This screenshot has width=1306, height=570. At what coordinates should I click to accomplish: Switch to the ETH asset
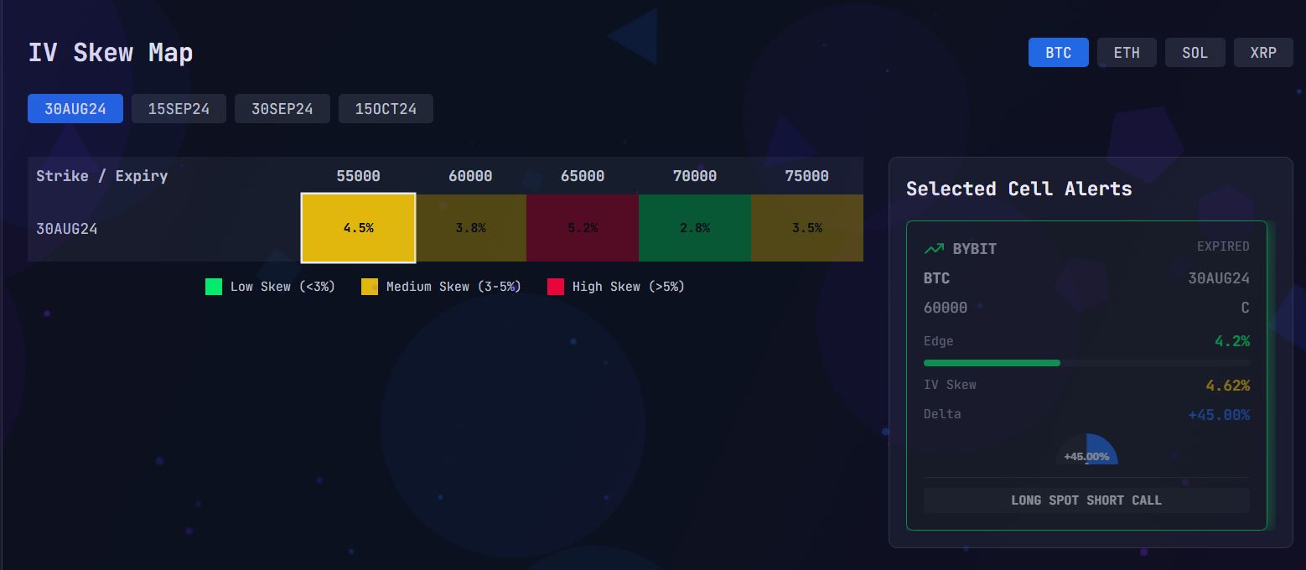(1127, 52)
